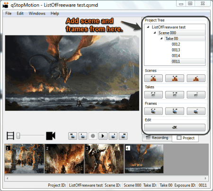Switch to the Project tab
The height and width of the screenshot is (191, 213).
point(186,138)
